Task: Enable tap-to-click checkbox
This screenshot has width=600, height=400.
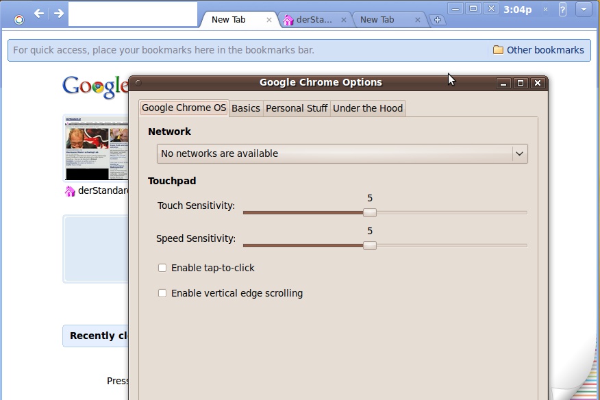Action: [x=162, y=268]
